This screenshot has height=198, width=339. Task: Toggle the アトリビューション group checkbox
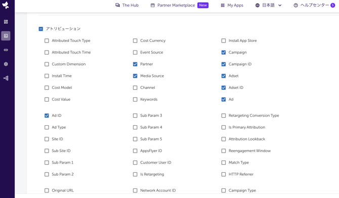point(40,29)
